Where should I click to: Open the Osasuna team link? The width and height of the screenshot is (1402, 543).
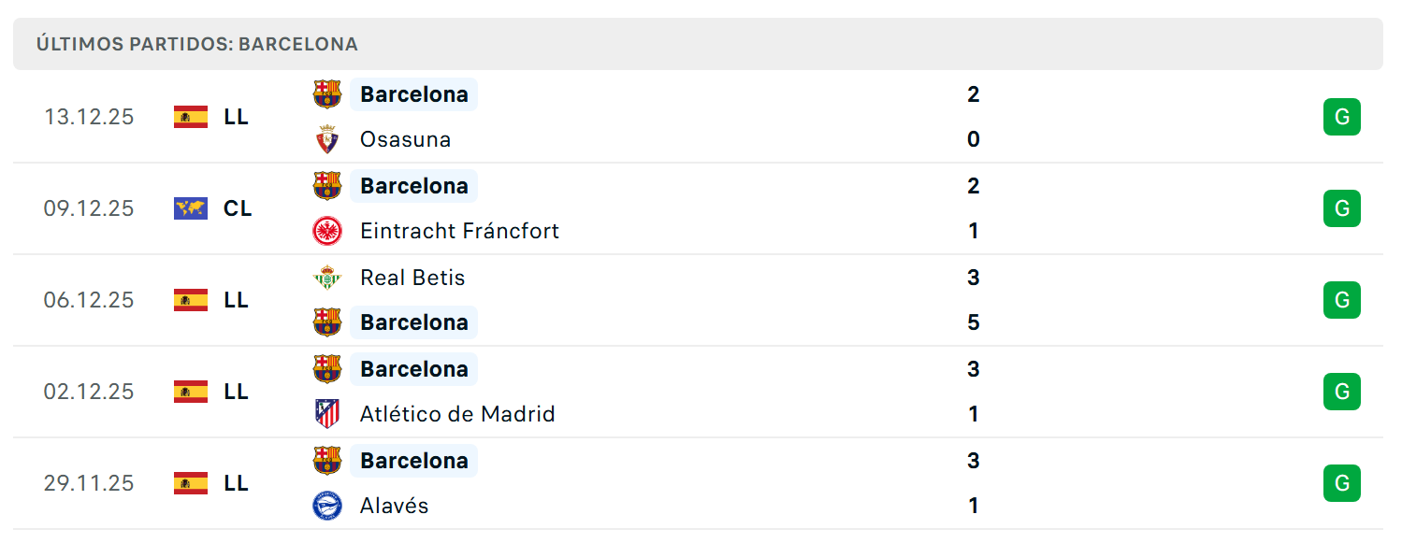point(405,139)
